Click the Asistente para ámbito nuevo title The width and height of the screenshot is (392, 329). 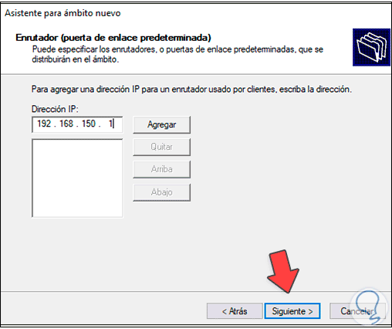pos(63,13)
